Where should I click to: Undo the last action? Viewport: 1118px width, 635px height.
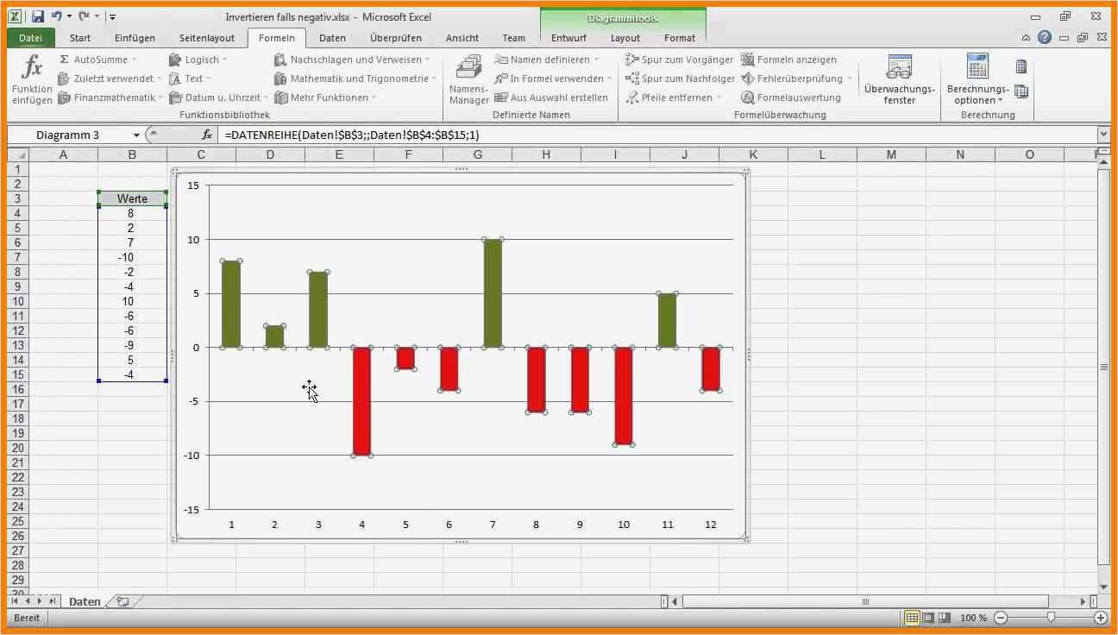pos(57,16)
